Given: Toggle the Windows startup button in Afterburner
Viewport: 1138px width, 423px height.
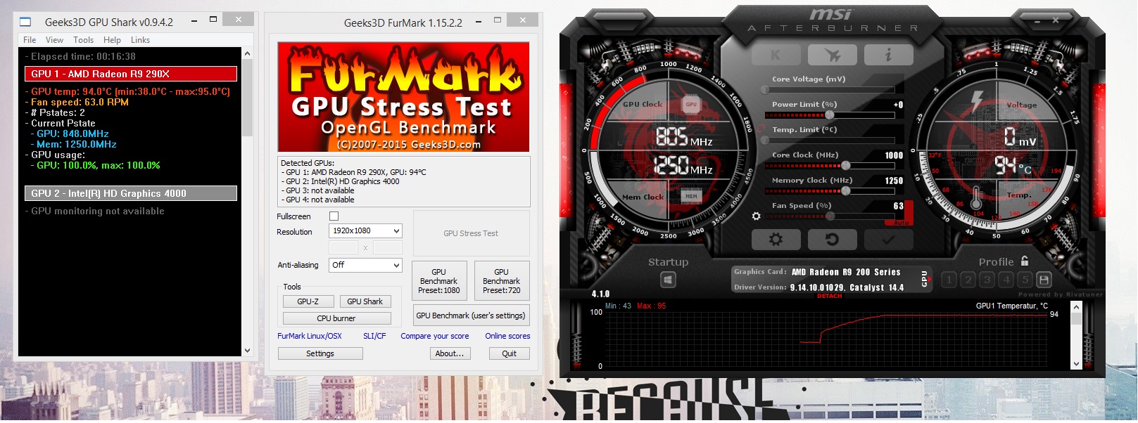Looking at the screenshot, I should pyautogui.click(x=668, y=280).
